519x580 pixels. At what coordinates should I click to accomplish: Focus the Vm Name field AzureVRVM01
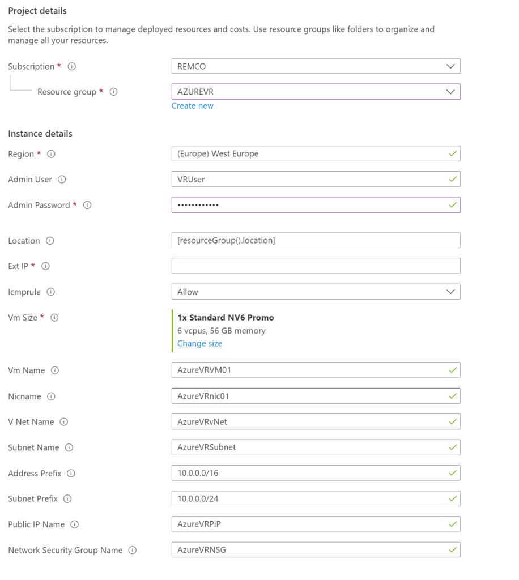pos(316,370)
